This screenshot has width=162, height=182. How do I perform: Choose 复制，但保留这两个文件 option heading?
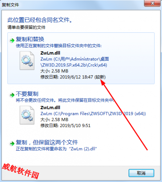(47, 142)
